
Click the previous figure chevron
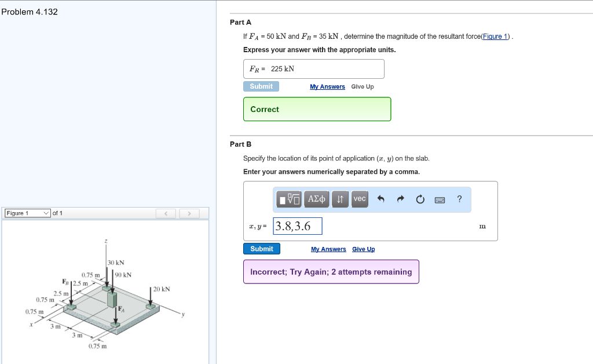click(x=166, y=213)
